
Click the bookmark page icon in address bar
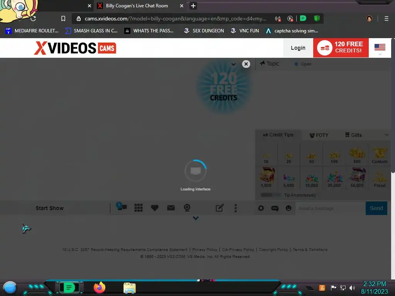(x=63, y=18)
